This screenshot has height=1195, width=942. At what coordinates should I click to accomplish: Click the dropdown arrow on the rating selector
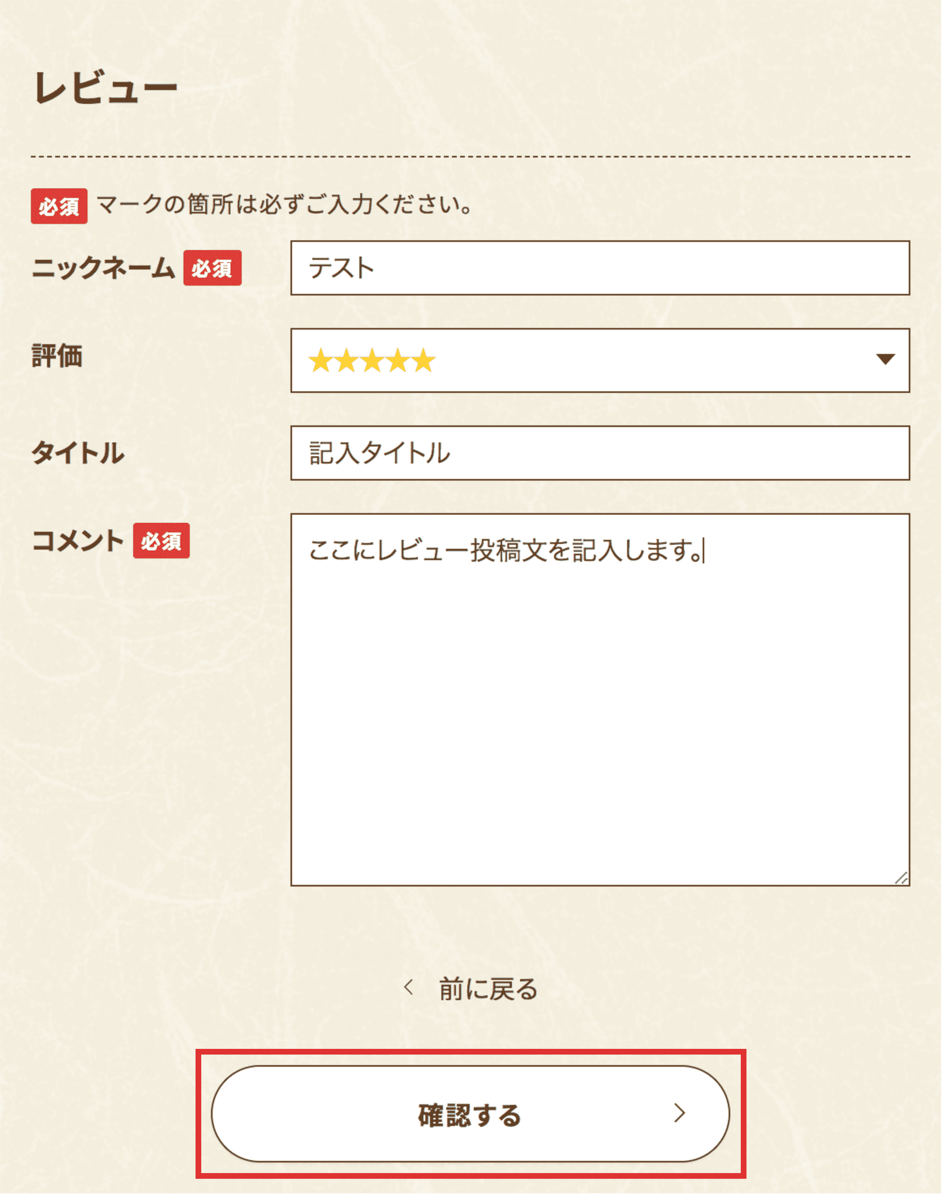886,359
